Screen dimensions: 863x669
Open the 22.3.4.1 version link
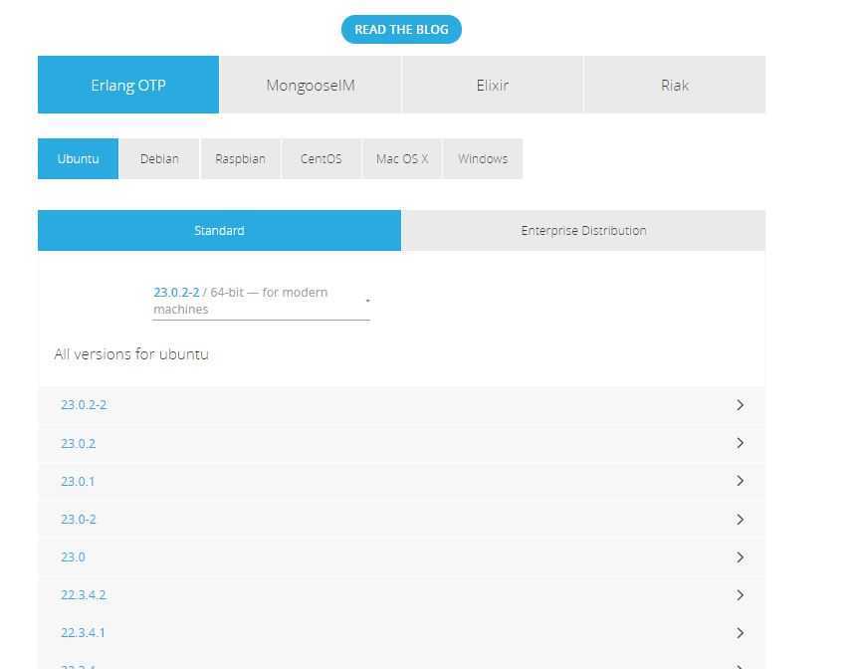pyautogui.click(x=83, y=632)
